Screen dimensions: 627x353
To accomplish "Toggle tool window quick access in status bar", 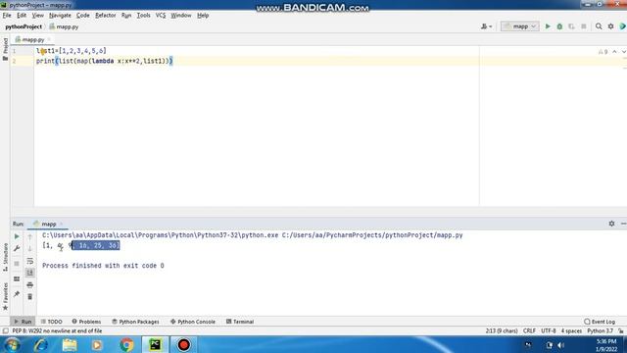I will click(5, 331).
